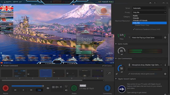Click the monitor display icon beside timer

(x=66, y=86)
